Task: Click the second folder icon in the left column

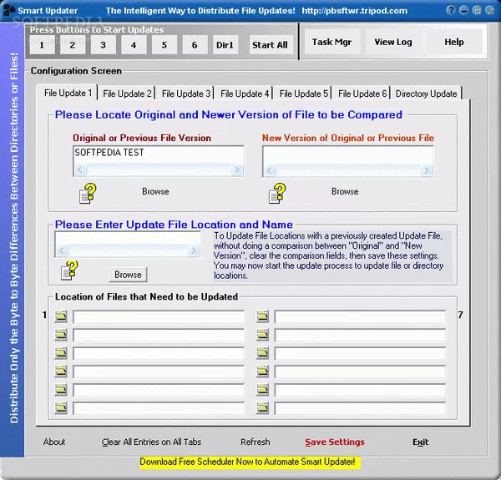Action: [61, 335]
